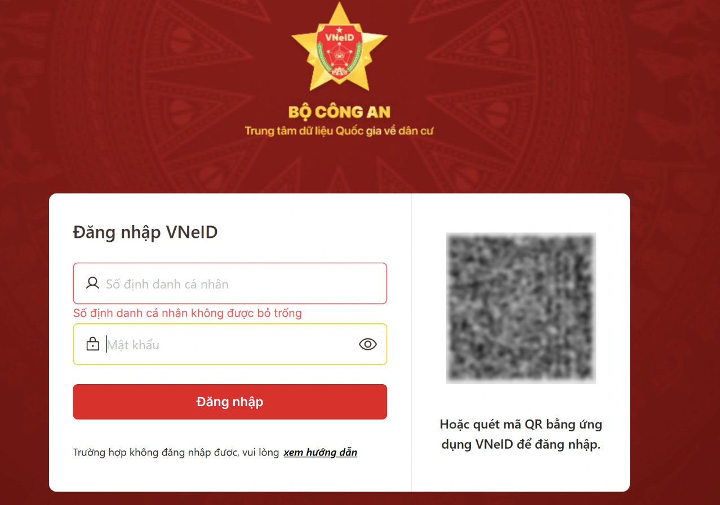Click the padlock icon in password field

tap(92, 344)
